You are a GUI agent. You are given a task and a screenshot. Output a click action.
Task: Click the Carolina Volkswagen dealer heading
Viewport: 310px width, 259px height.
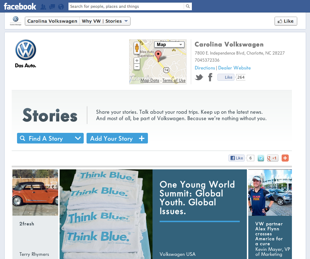[x=229, y=44]
